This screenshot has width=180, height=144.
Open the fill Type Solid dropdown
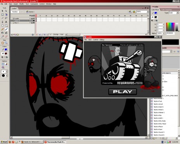[x=177, y=13]
